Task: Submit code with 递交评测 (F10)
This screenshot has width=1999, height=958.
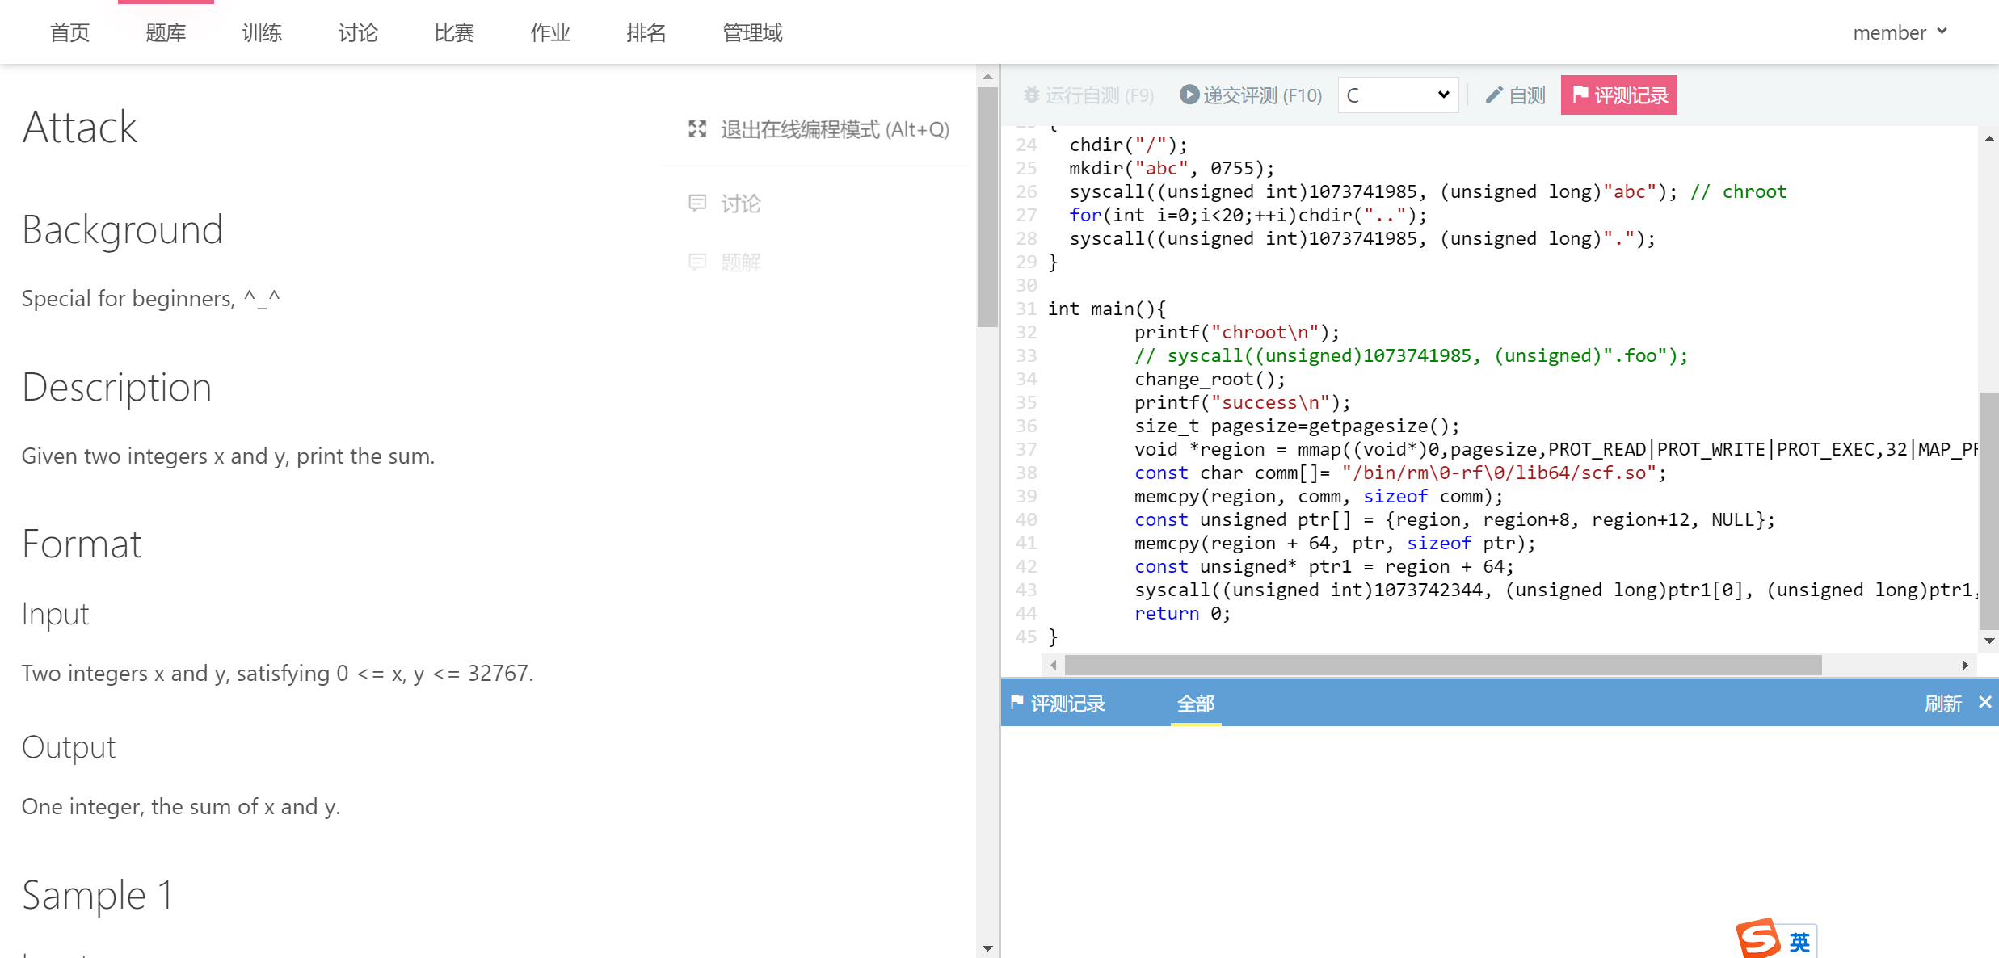Action: 1250,95
